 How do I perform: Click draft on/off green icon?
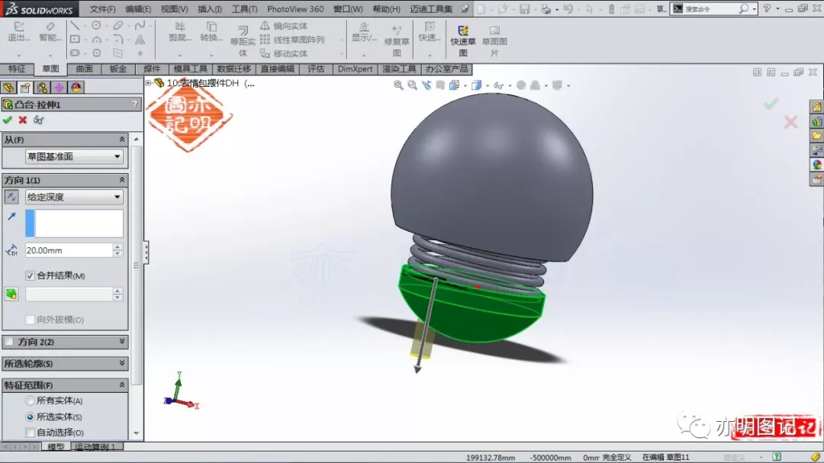(11, 294)
